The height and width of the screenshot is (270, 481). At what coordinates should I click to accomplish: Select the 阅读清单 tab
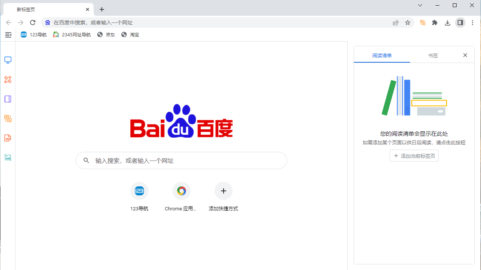[382, 55]
